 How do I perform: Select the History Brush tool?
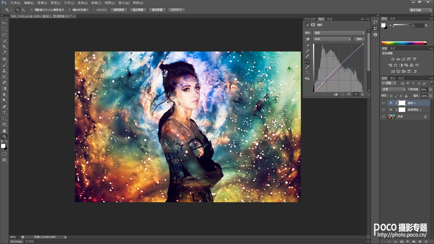(x=4, y=77)
